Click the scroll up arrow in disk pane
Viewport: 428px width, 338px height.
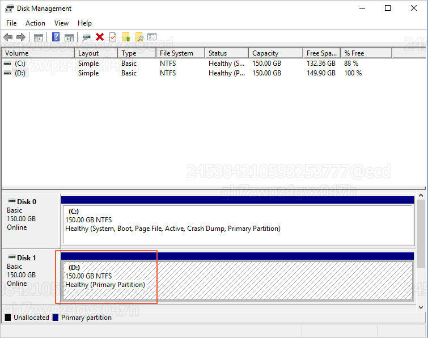click(421, 196)
